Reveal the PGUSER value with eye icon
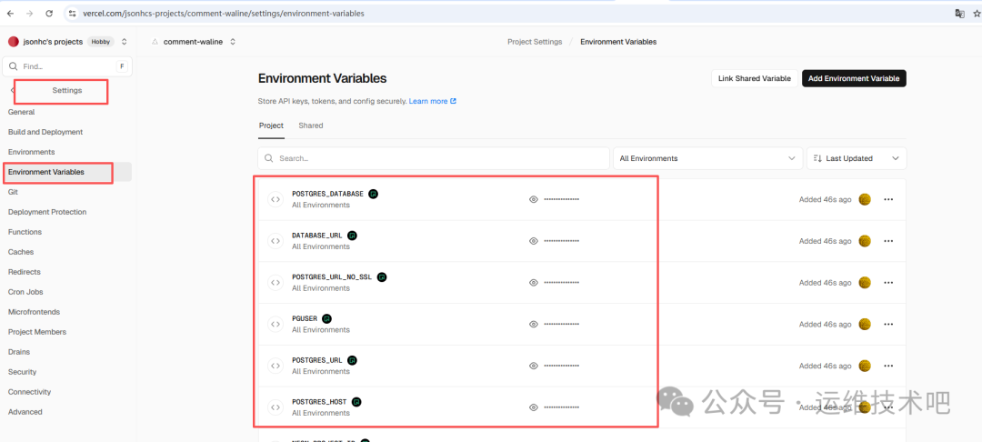The height and width of the screenshot is (442, 982). 534,325
